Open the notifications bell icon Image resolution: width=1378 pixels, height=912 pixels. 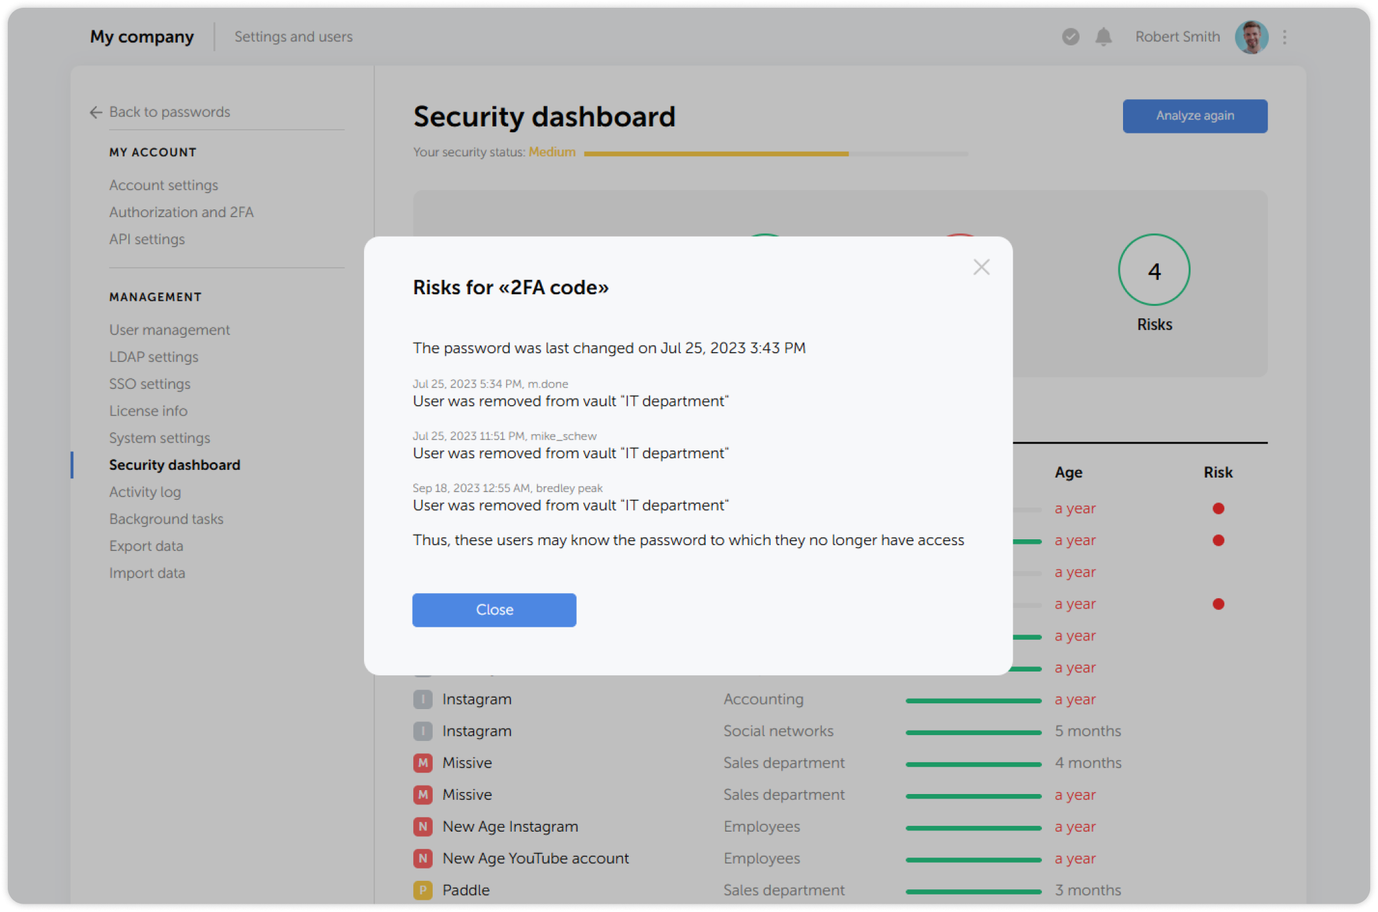[1102, 37]
